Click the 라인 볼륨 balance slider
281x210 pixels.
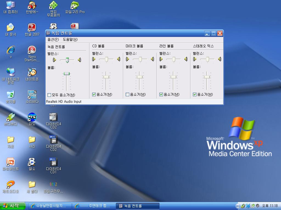click(174, 59)
